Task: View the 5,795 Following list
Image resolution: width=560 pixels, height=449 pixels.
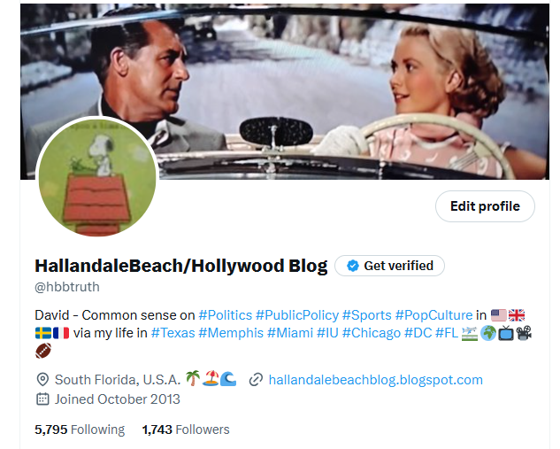Action: click(x=80, y=430)
